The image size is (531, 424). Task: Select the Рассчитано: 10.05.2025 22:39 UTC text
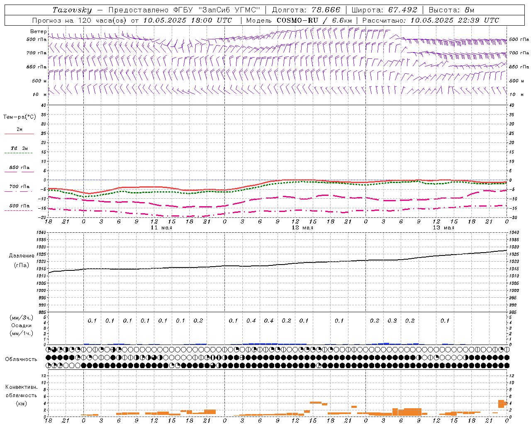click(x=431, y=20)
